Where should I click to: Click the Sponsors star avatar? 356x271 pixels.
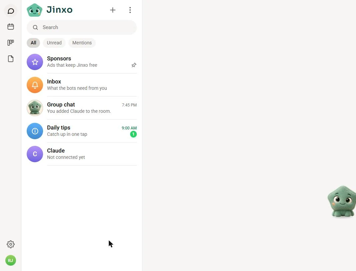(35, 62)
